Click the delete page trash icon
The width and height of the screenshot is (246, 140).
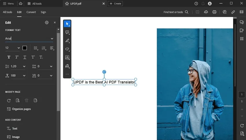(27, 100)
